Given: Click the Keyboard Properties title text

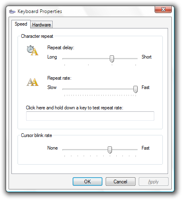Looking at the screenshot, I should (x=40, y=11).
